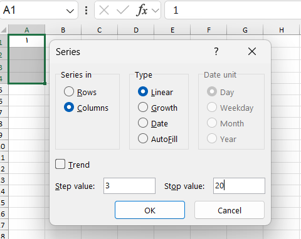This screenshot has height=239, width=301.
Task: Select column H header
Action: [x=282, y=30]
